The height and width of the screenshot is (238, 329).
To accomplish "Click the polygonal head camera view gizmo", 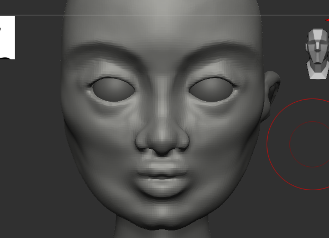I will (x=317, y=54).
